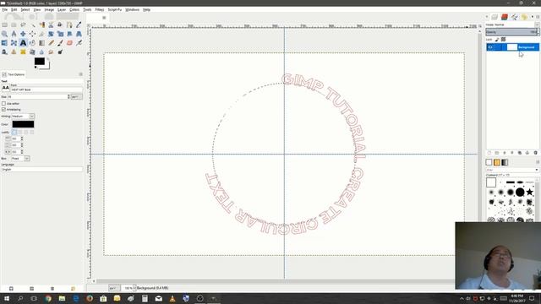
Task: Open the layer Mode dropdown
Action: coord(512,24)
